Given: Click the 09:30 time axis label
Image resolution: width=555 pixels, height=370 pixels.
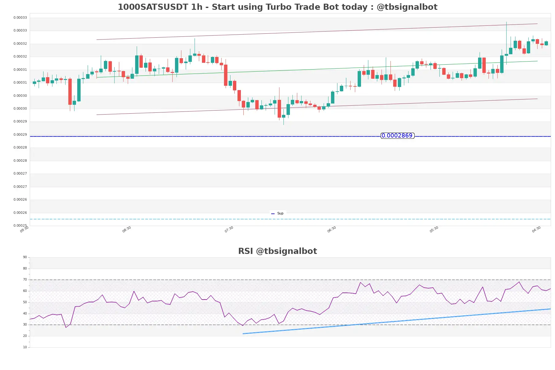Looking at the screenshot, I should click(x=24, y=229).
